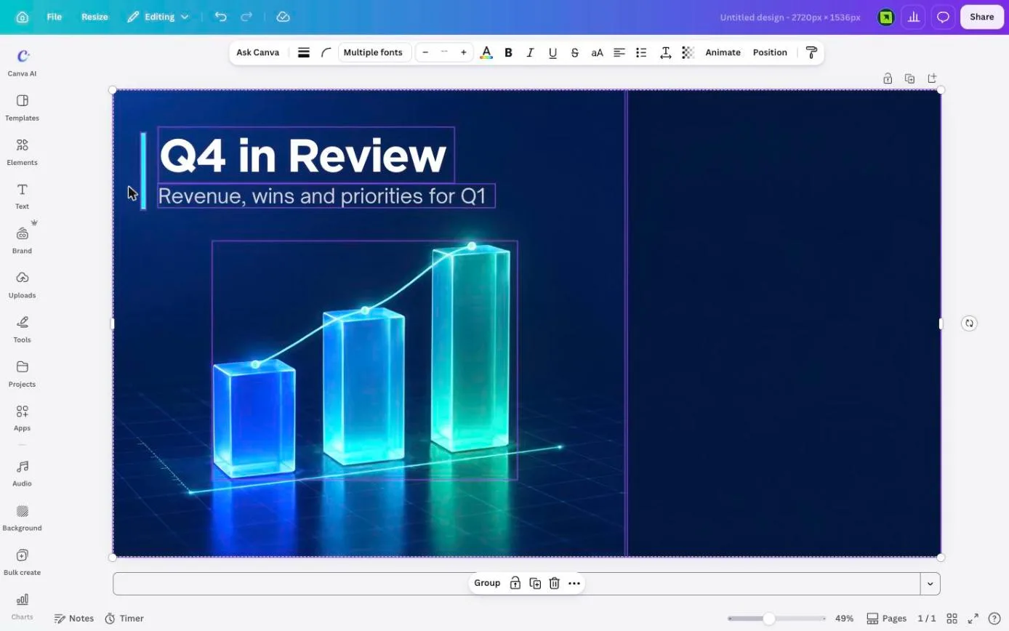Image resolution: width=1009 pixels, height=631 pixels.
Task: Open the Projects panel
Action: pyautogui.click(x=22, y=374)
